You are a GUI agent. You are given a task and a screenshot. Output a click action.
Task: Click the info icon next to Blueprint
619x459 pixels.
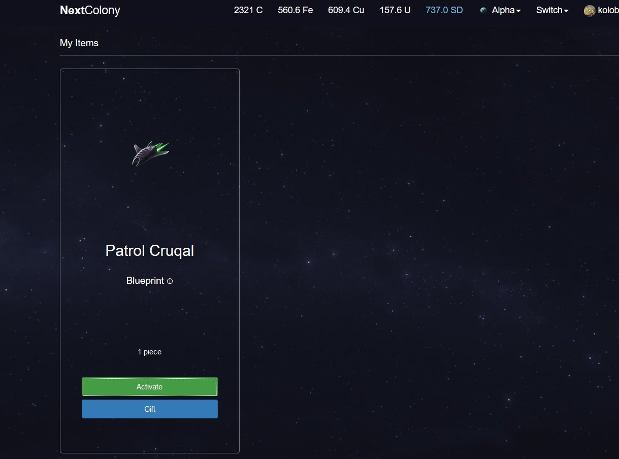click(x=170, y=281)
